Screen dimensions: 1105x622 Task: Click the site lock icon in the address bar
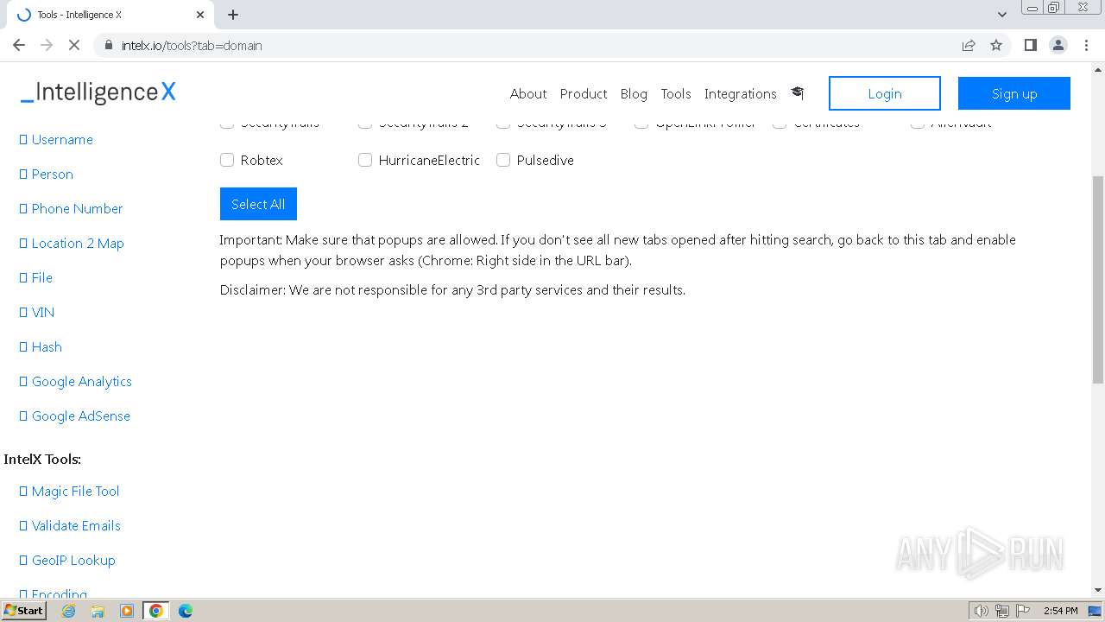pyautogui.click(x=108, y=45)
